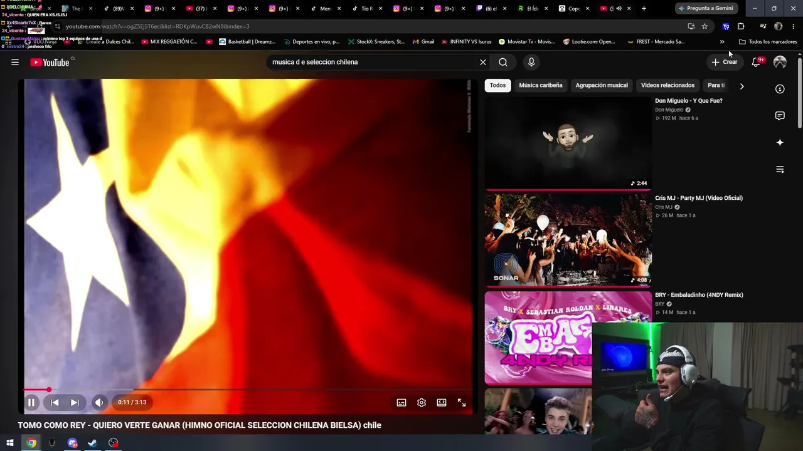
Task: Expand hidden bookmarks chevron
Action: pos(722,42)
